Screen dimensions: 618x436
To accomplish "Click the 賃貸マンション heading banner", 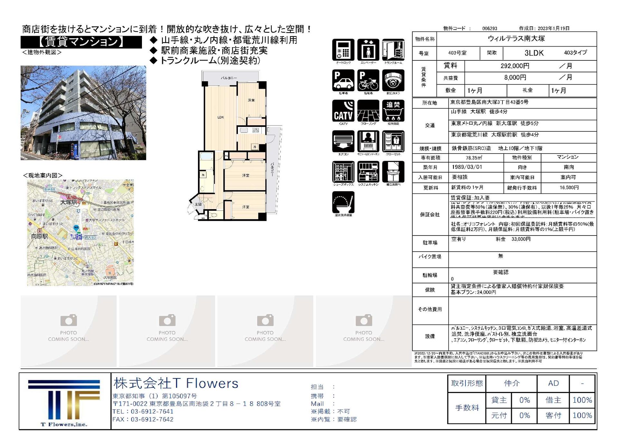I will coord(81,42).
